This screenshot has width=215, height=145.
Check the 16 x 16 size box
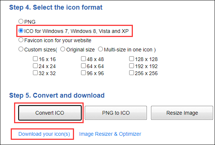tap(35, 59)
